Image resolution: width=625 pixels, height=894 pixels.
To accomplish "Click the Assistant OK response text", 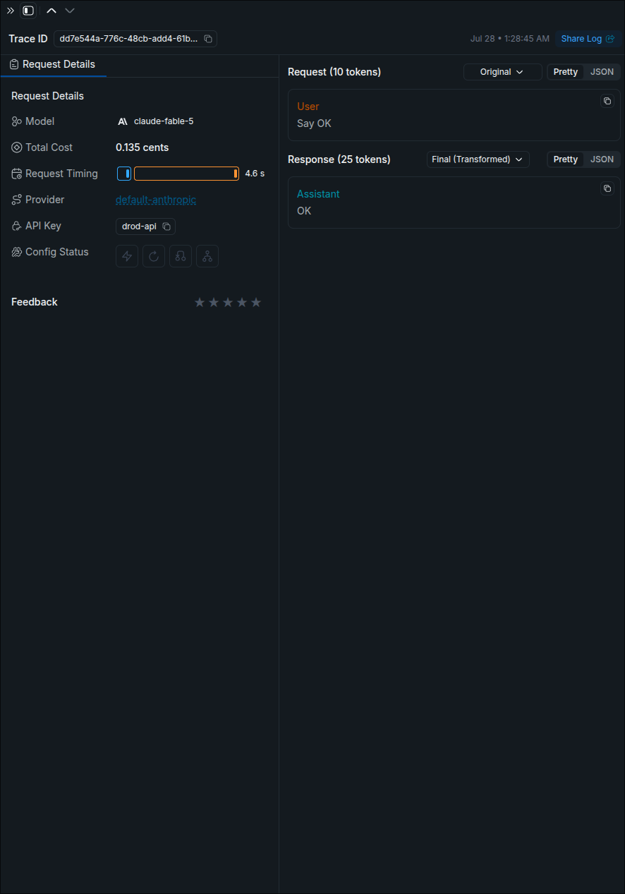I will tap(304, 211).
